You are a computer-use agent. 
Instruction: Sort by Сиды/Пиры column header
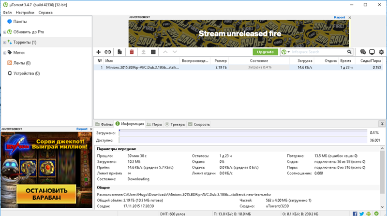click(x=369, y=61)
